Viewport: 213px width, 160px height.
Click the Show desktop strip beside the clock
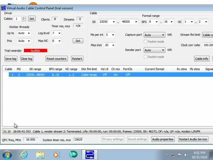click(x=211, y=155)
